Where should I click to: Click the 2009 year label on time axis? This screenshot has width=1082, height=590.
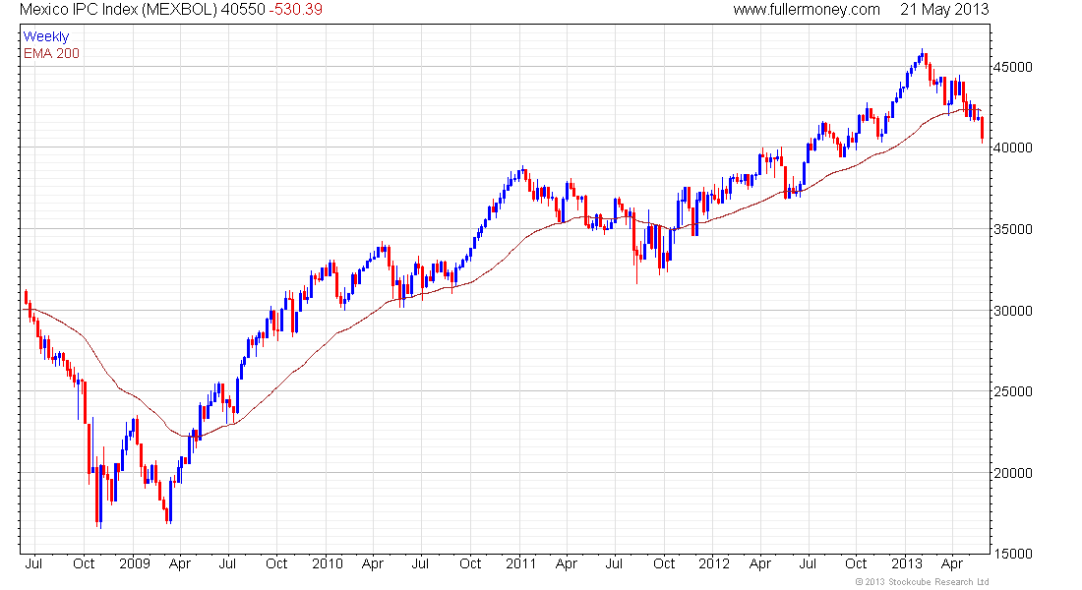135,563
